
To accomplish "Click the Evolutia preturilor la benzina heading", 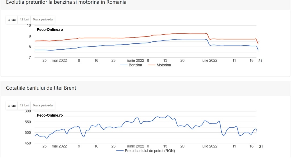I will (x=66, y=2).
